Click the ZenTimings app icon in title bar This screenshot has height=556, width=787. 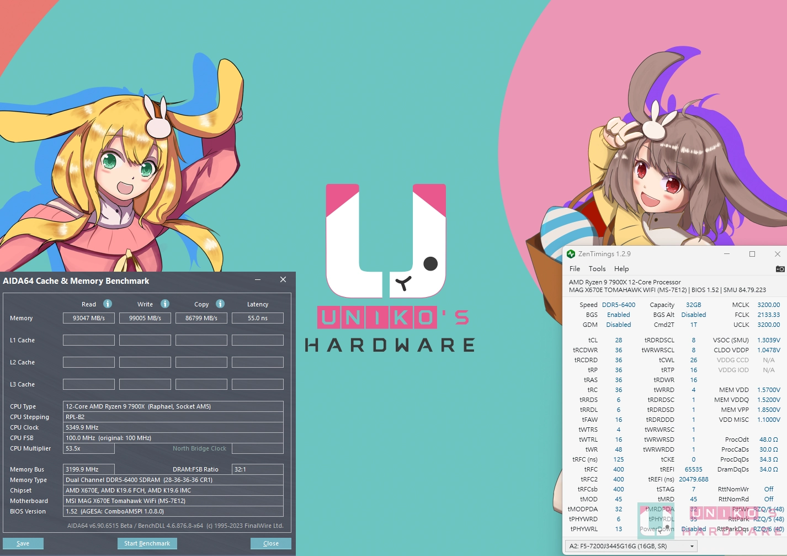click(571, 254)
